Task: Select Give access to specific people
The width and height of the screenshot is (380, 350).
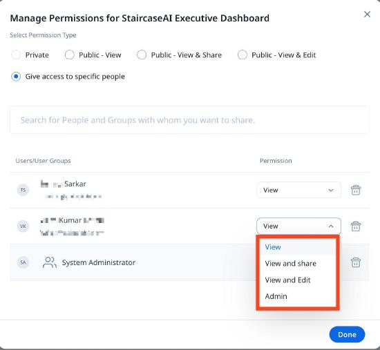Action: pyautogui.click(x=16, y=77)
